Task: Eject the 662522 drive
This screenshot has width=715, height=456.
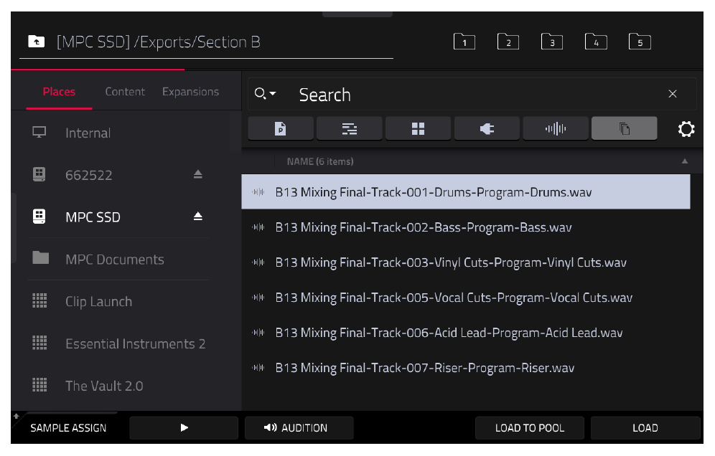Action: pos(197,174)
